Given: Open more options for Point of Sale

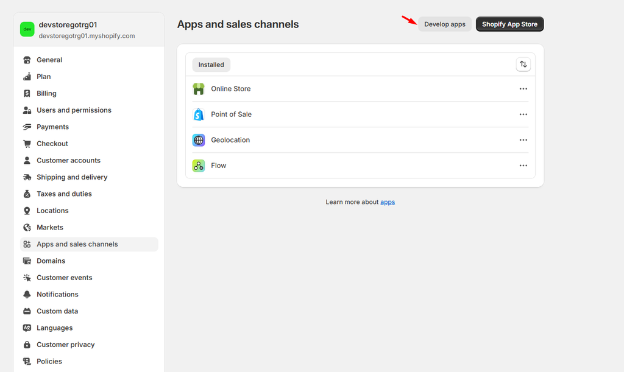Looking at the screenshot, I should point(523,114).
